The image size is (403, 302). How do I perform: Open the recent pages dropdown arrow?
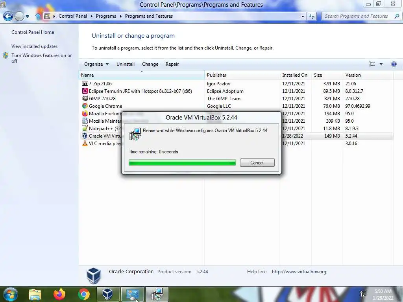(x=27, y=17)
